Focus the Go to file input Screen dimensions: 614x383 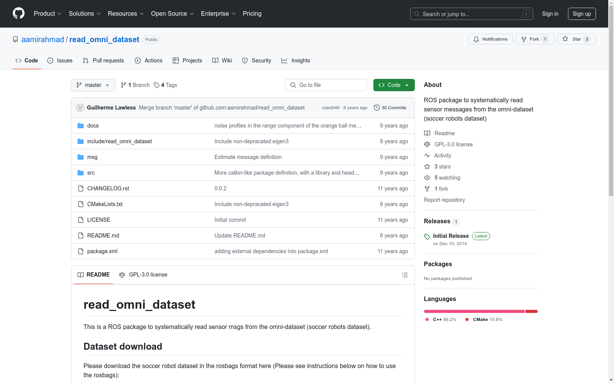tap(326, 85)
